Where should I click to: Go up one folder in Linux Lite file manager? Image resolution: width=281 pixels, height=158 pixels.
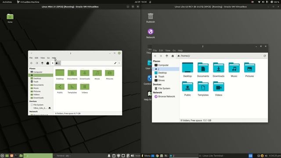167,56
